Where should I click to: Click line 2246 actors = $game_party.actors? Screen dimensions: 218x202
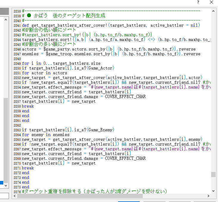point(109,49)
